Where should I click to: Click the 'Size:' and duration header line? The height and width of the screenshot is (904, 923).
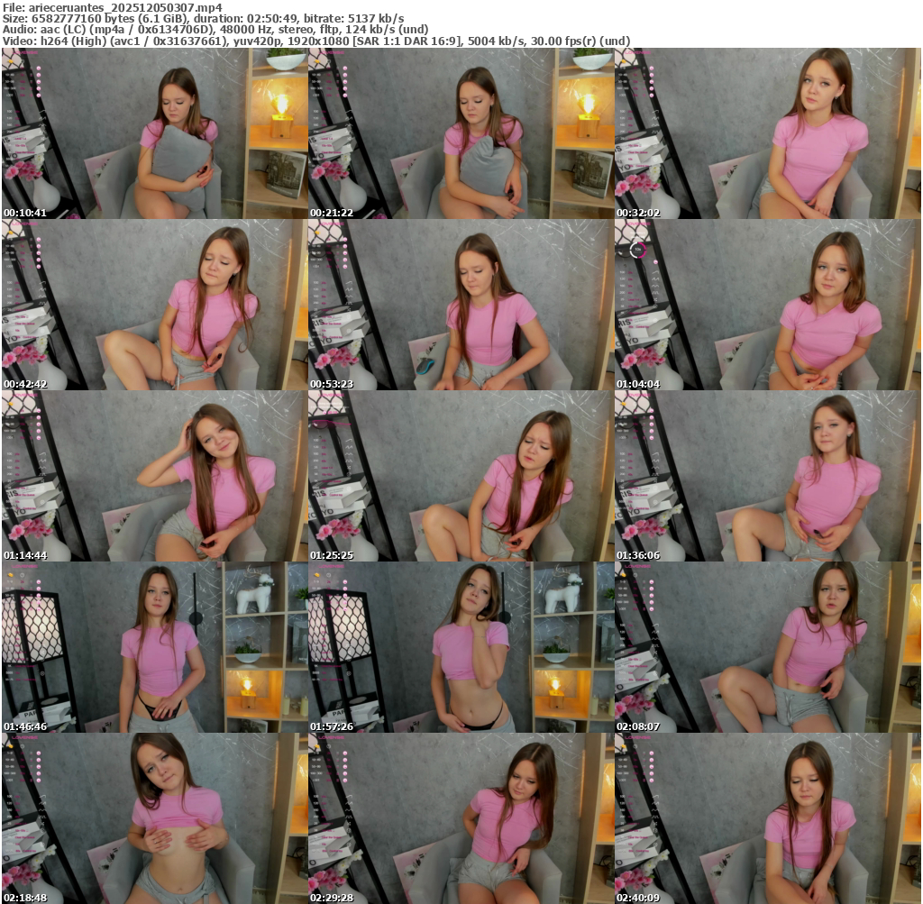[203, 18]
